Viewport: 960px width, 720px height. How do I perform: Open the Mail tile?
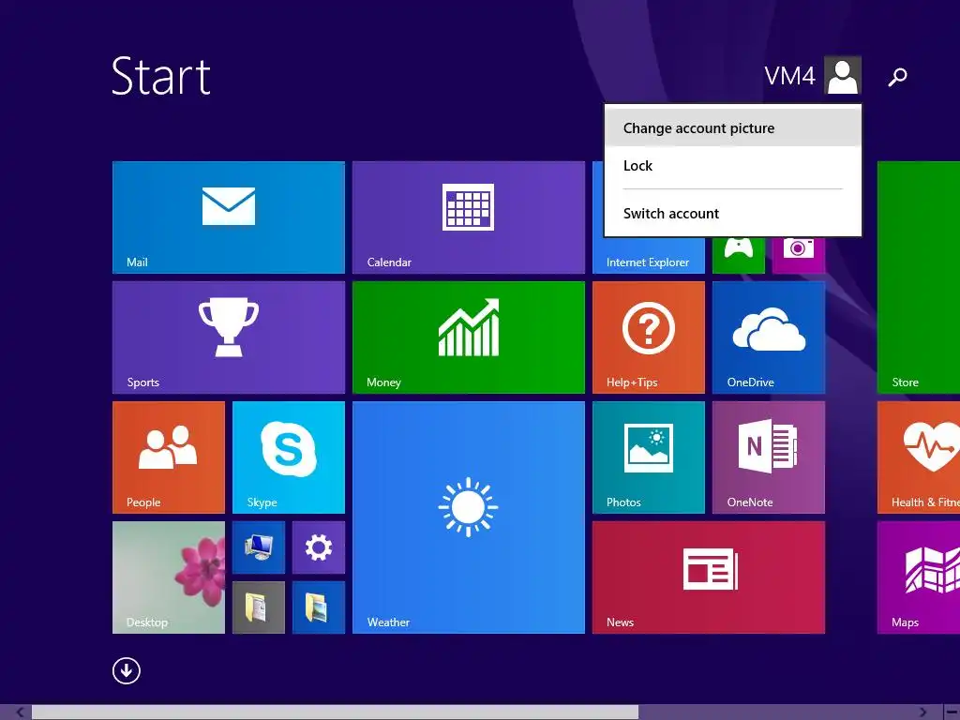tap(229, 217)
